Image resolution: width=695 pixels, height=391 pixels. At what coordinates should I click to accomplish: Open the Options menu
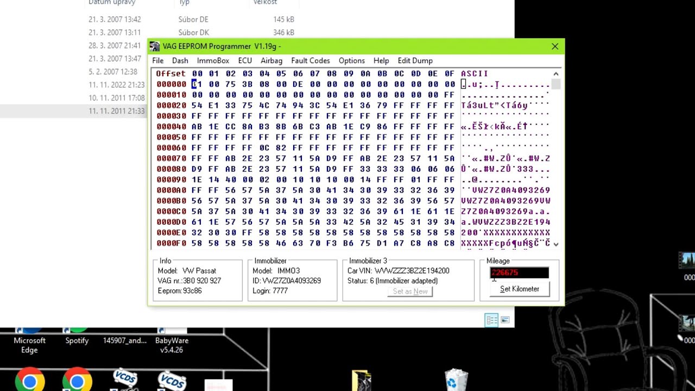[x=351, y=60]
